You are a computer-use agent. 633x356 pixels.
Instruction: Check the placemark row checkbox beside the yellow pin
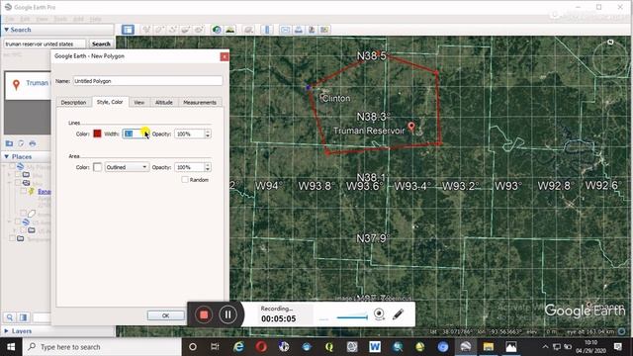[24, 191]
